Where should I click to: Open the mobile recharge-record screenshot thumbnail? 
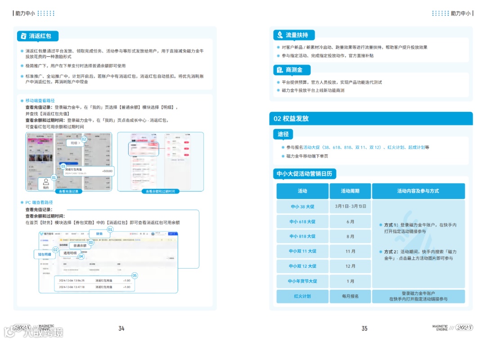coord(68,162)
